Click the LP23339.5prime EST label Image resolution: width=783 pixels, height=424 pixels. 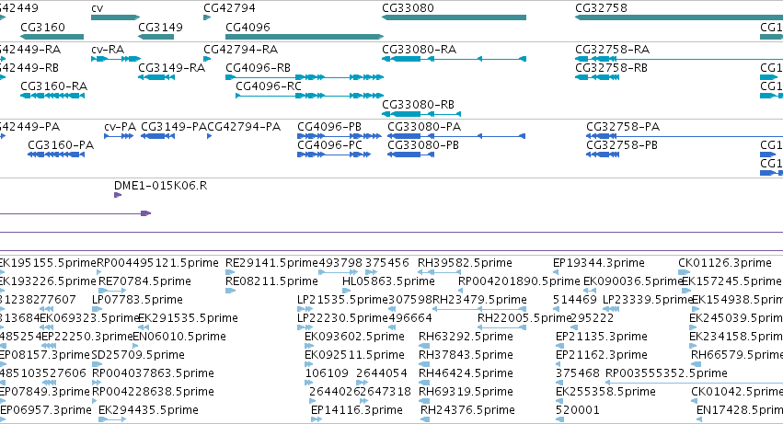coord(648,300)
